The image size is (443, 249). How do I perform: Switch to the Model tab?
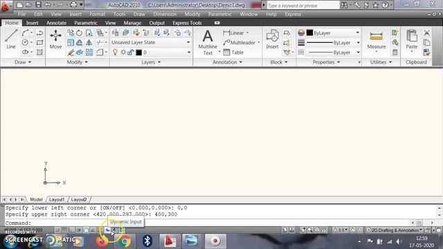click(x=36, y=199)
